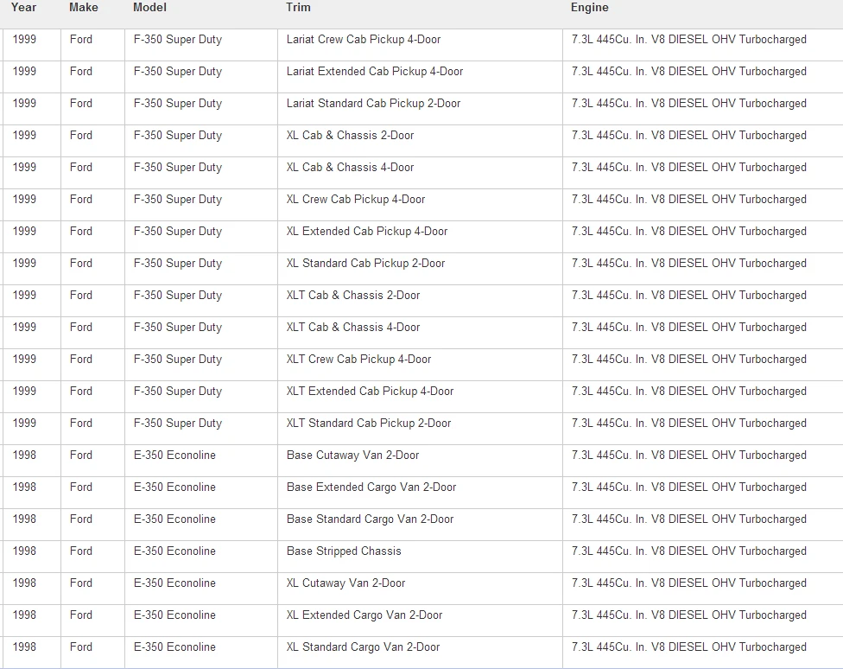Select XLT Cab & Chassis 2-Door trim
The height and width of the screenshot is (669, 843).
pos(353,295)
